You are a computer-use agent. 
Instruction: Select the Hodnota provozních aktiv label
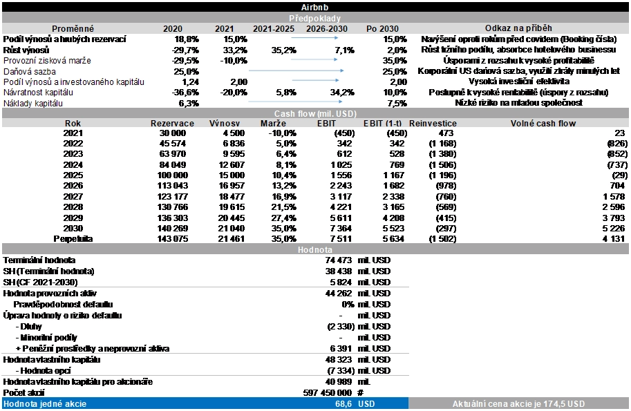50,294
